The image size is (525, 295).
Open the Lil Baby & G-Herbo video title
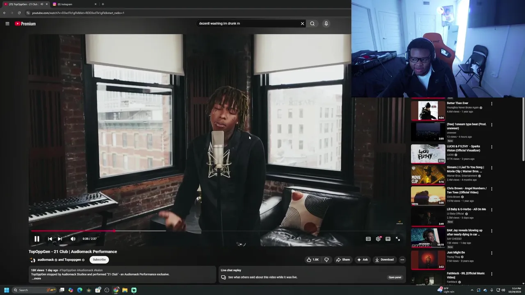click(466, 209)
